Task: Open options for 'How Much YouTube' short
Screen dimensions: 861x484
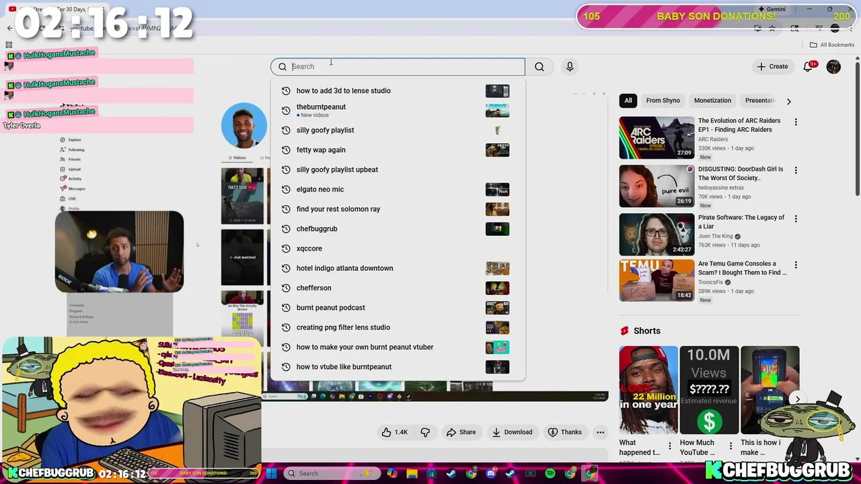Action: point(731,446)
